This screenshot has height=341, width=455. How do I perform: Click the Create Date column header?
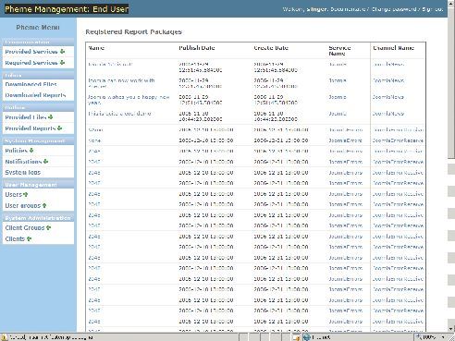coord(271,48)
